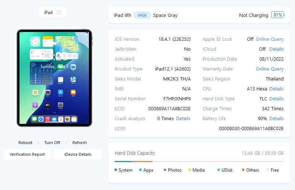The image size is (295, 190).
Task: Click the orange Others legend square
Action: 243,170
